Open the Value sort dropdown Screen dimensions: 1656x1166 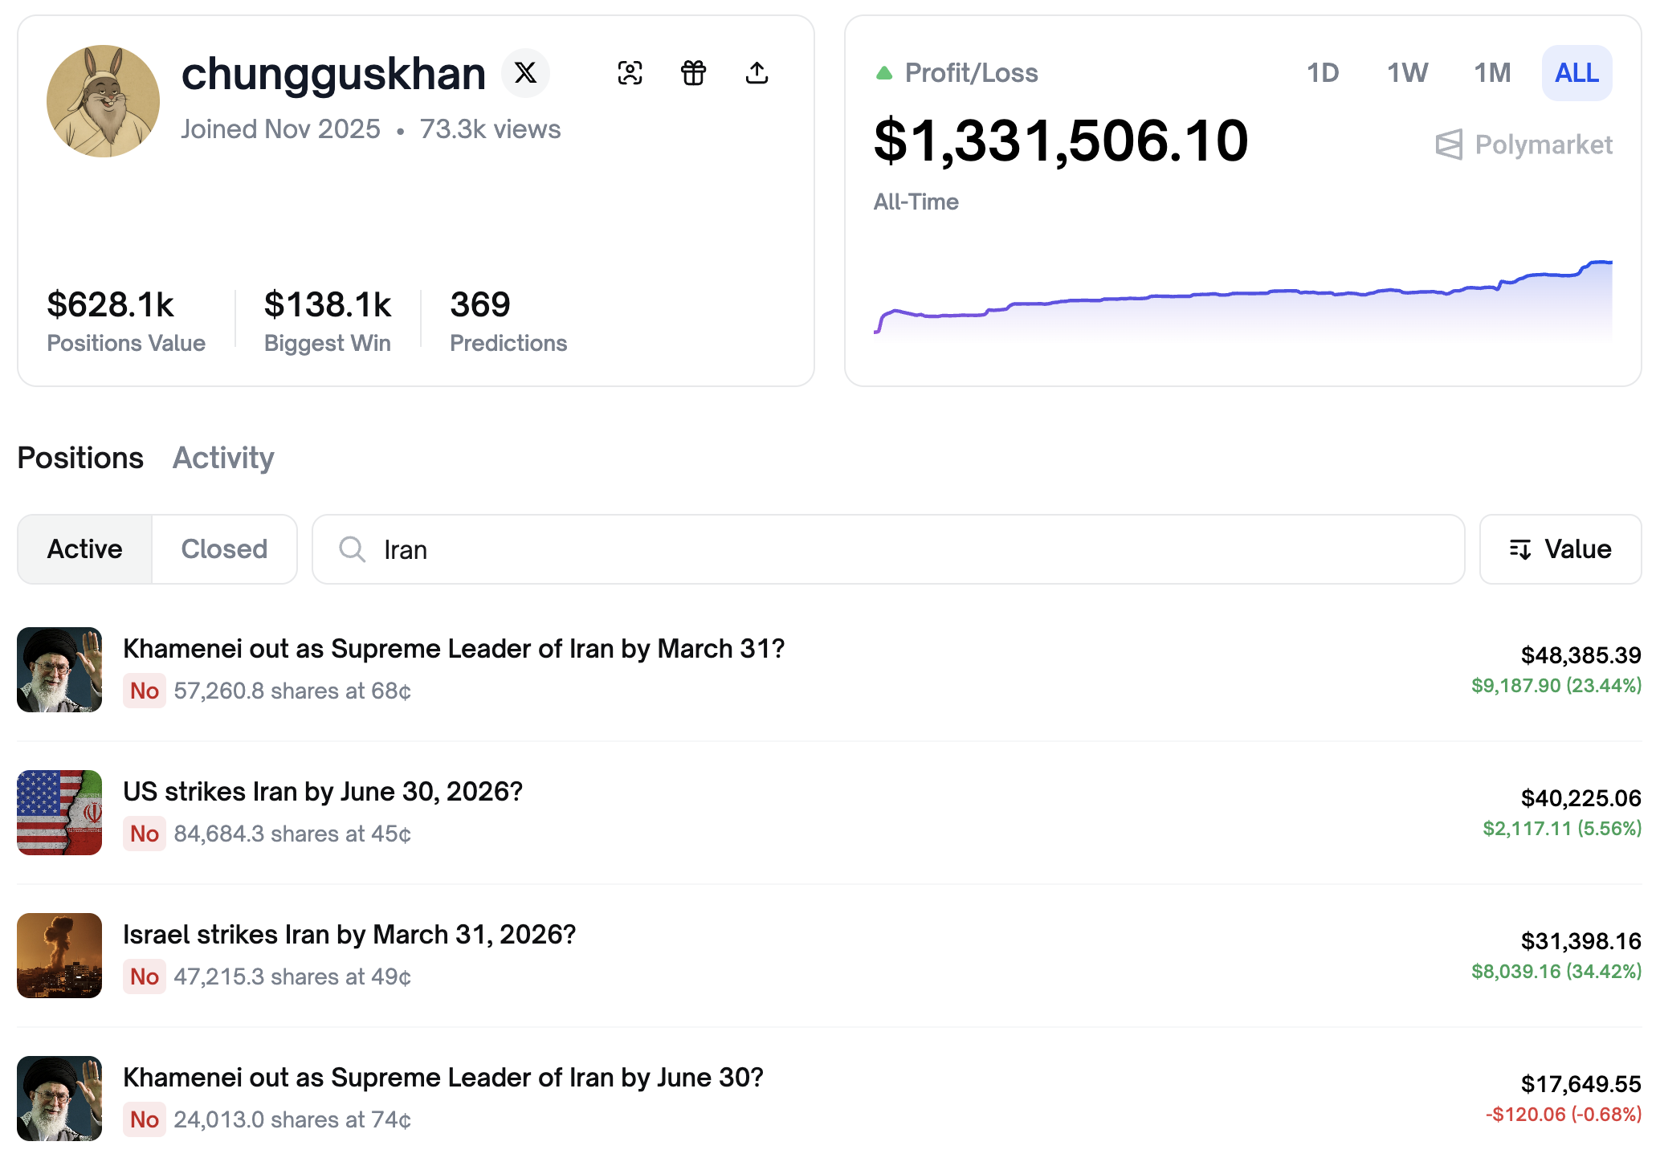1560,549
